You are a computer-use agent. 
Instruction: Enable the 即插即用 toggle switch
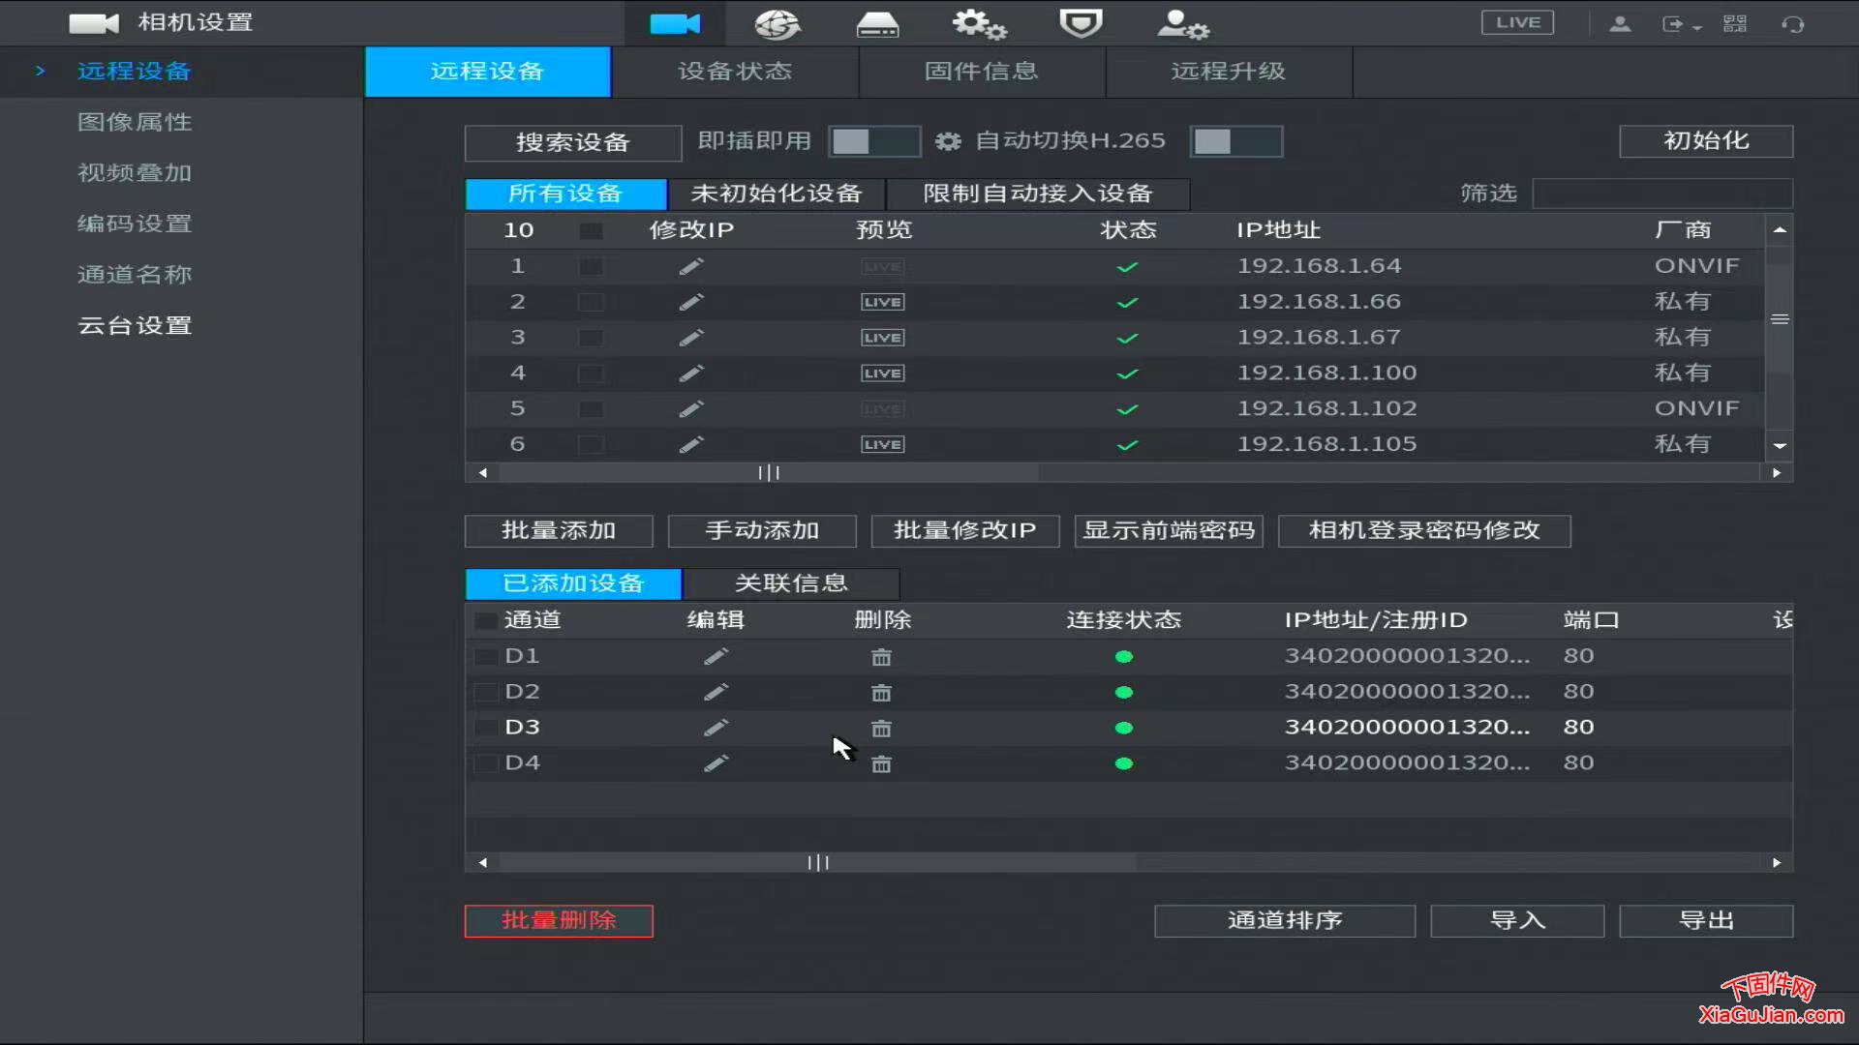click(x=874, y=141)
